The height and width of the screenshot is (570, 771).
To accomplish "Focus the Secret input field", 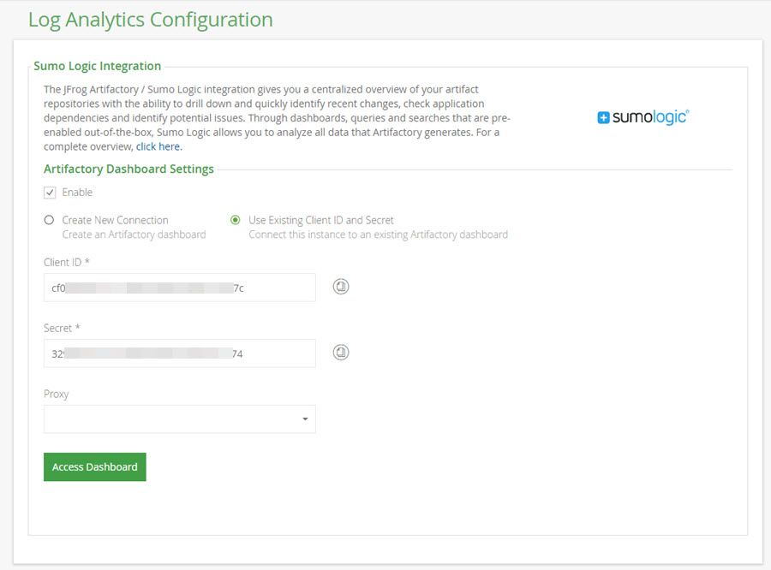I will tap(180, 353).
